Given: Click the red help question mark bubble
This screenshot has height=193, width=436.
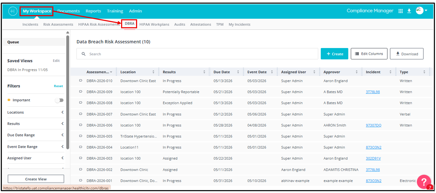Looking at the screenshot, I should (424, 181).
